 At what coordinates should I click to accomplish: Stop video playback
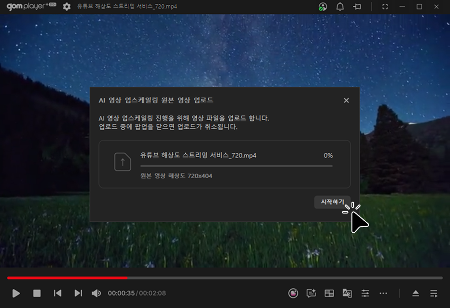point(37,293)
